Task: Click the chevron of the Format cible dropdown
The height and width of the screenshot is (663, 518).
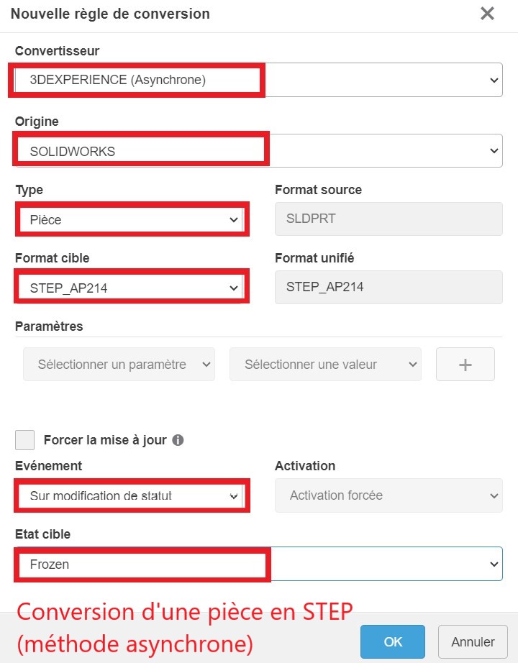Action: 234,287
